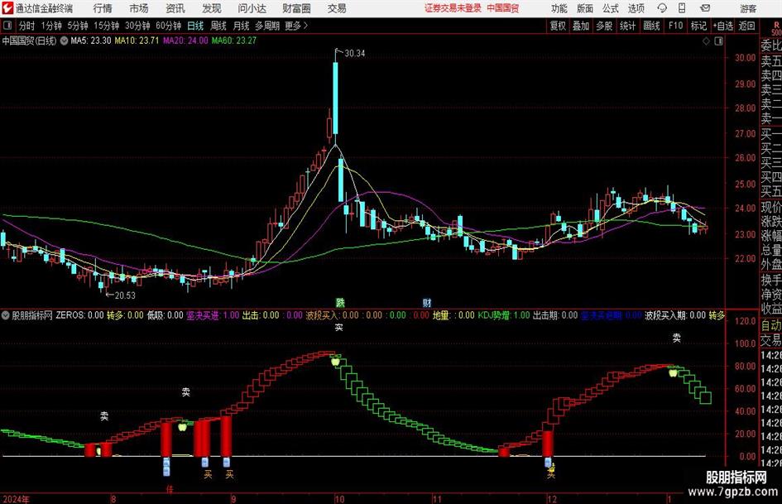The image size is (782, 504).
Task: Open the 问小达 menu
Action: (x=252, y=8)
